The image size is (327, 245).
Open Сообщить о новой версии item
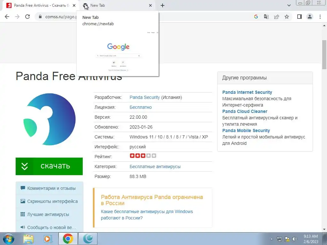pos(49,227)
